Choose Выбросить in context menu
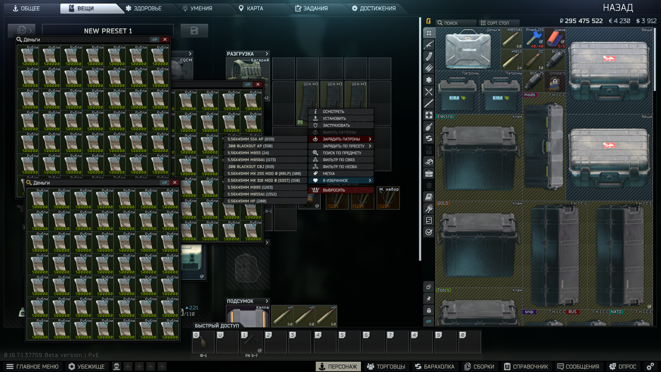Viewport: 661px width, 372px height. coord(341,190)
